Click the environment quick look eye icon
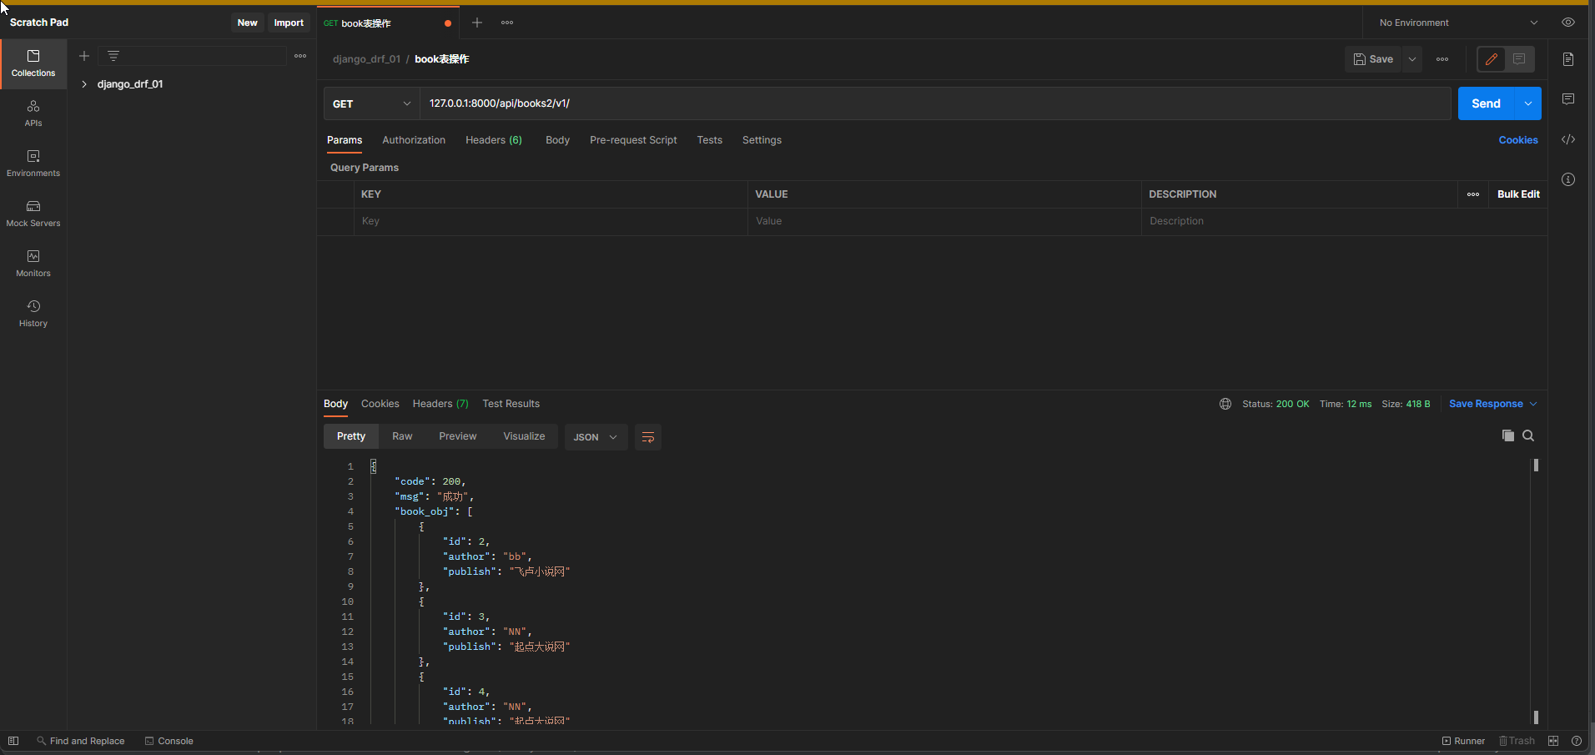1595x755 pixels. coord(1568,23)
